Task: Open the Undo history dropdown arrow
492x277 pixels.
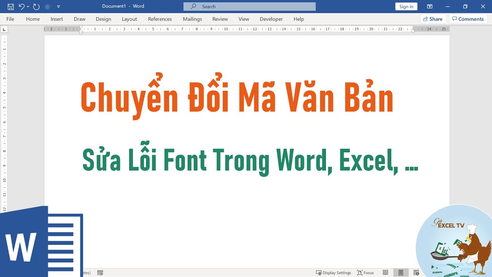Action: tap(28, 7)
